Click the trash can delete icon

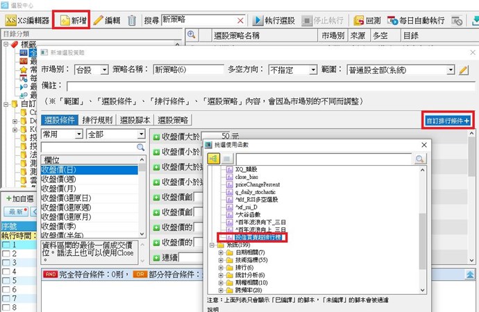132,20
